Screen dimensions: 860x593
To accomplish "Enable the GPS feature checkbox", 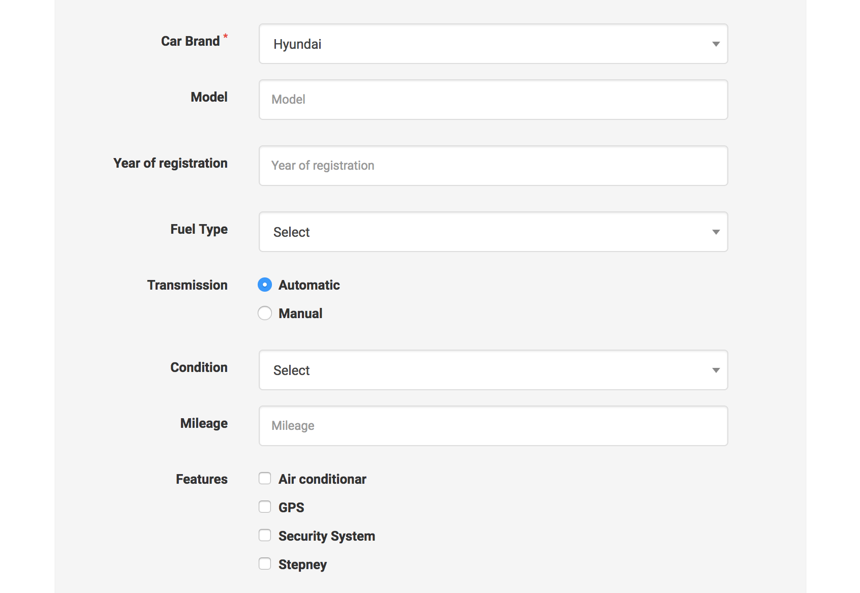I will [x=265, y=507].
